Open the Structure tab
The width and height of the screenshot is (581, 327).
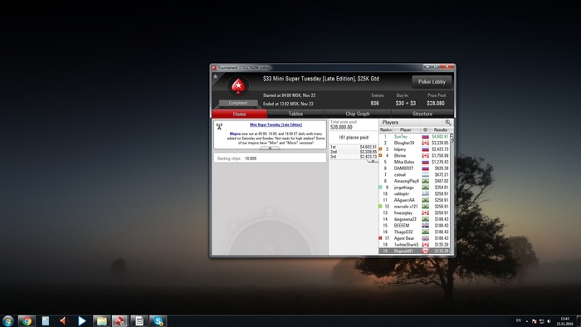click(x=422, y=114)
